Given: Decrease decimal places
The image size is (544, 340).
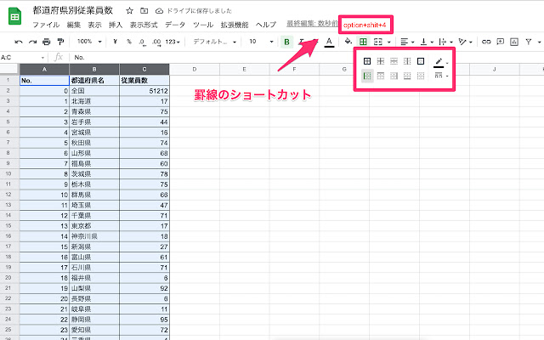Looking at the screenshot, I should point(142,42).
